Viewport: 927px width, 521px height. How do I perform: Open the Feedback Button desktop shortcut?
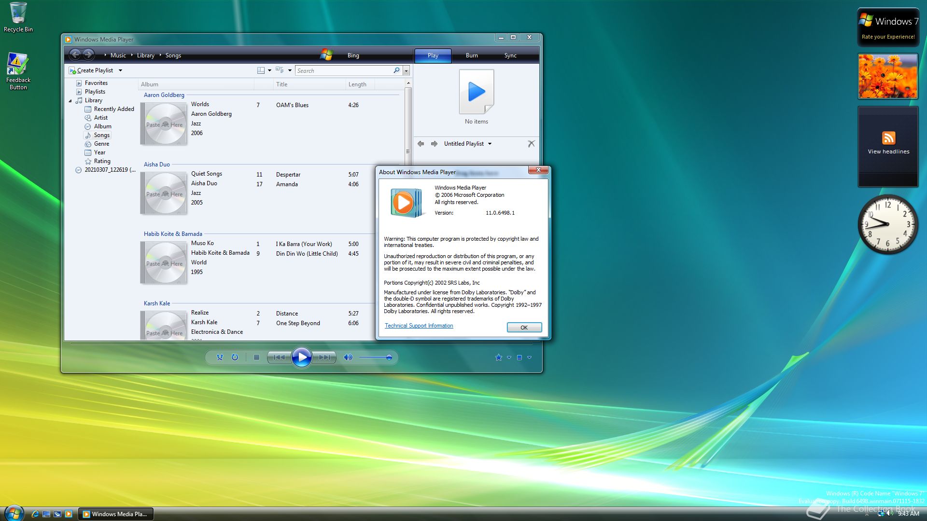pyautogui.click(x=18, y=71)
